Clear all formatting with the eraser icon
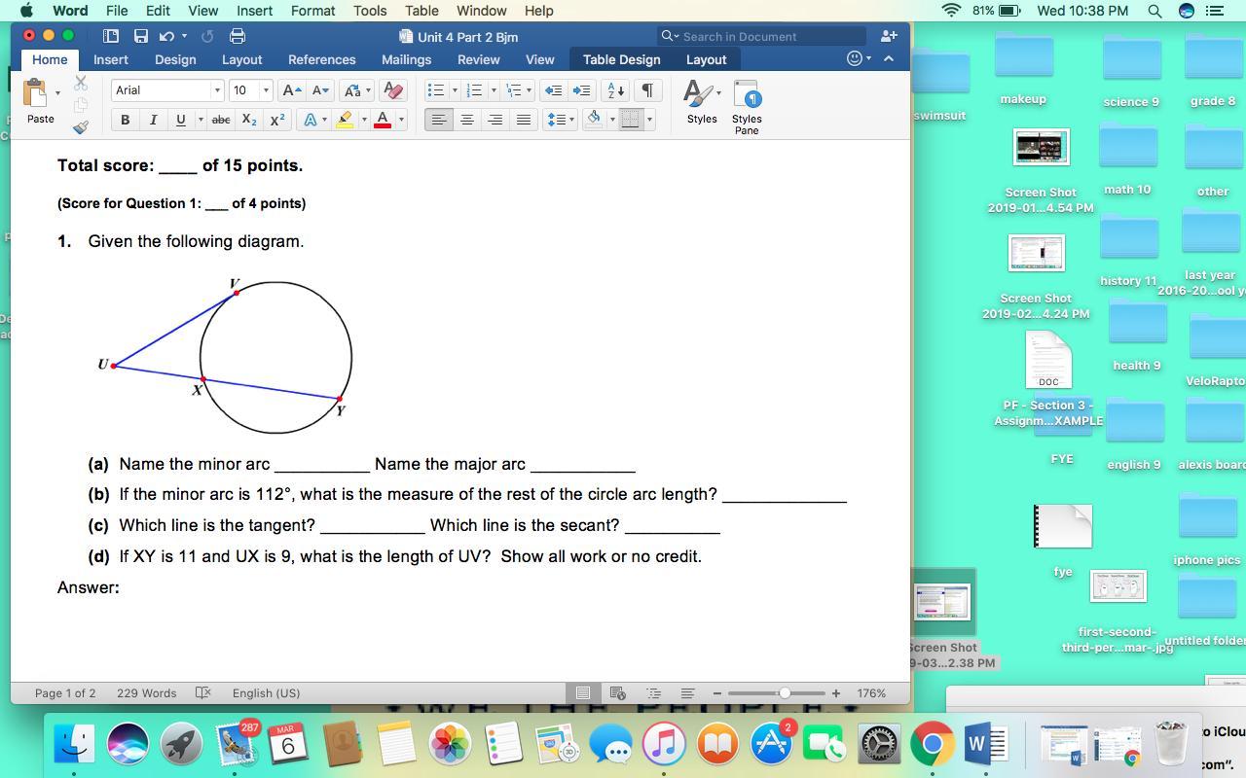Image resolution: width=1246 pixels, height=778 pixels. [x=393, y=90]
